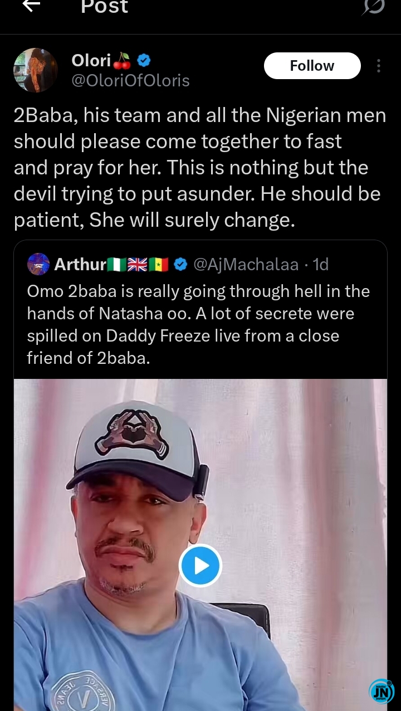The height and width of the screenshot is (711, 401).
Task: Open Olori's display name
Action: point(91,60)
